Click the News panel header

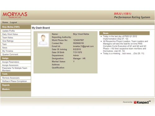[124, 33]
